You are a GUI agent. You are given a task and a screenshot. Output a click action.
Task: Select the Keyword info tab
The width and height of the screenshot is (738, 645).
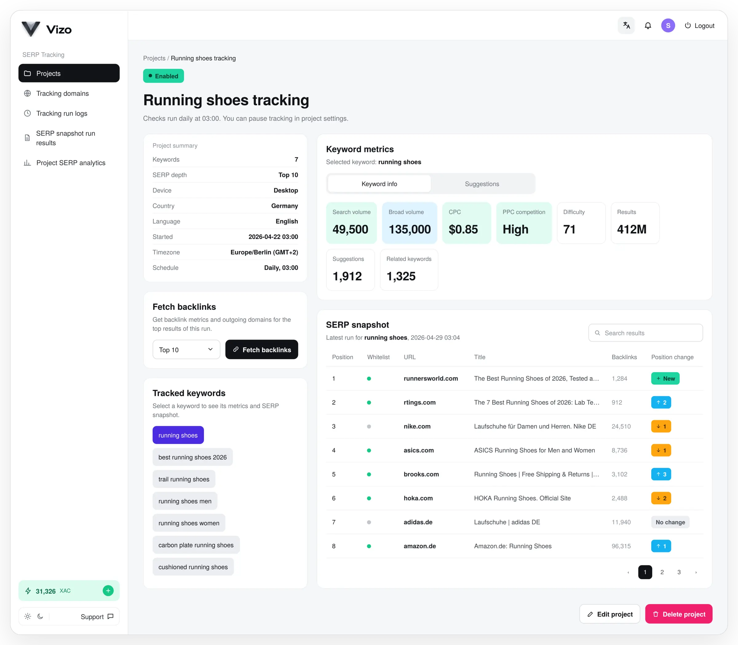pyautogui.click(x=379, y=184)
